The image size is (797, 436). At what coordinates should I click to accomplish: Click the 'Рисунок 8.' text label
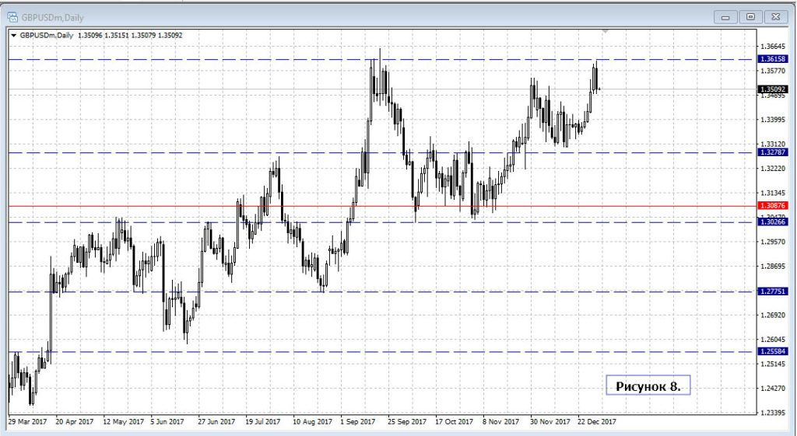[648, 385]
